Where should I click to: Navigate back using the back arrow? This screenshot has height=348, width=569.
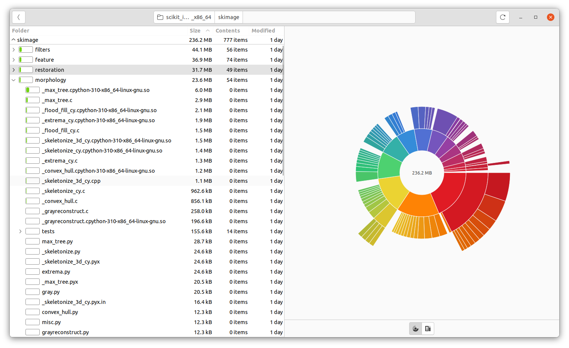click(x=18, y=17)
